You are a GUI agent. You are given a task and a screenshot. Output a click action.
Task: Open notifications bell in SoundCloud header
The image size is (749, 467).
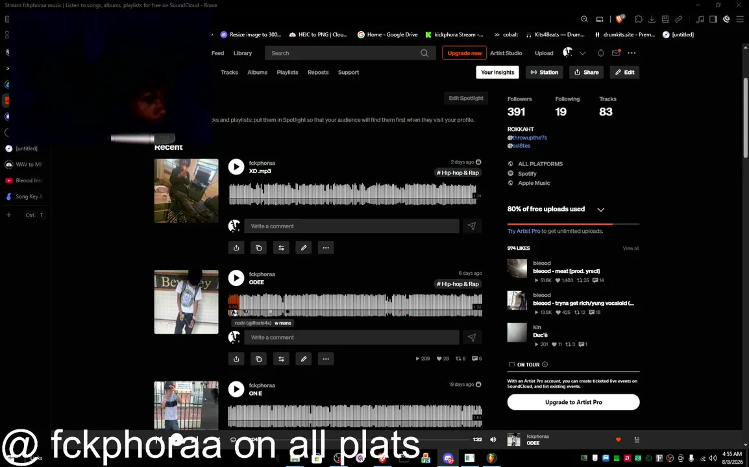click(601, 53)
